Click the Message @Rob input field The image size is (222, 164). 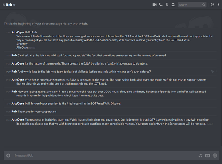coord(105,155)
